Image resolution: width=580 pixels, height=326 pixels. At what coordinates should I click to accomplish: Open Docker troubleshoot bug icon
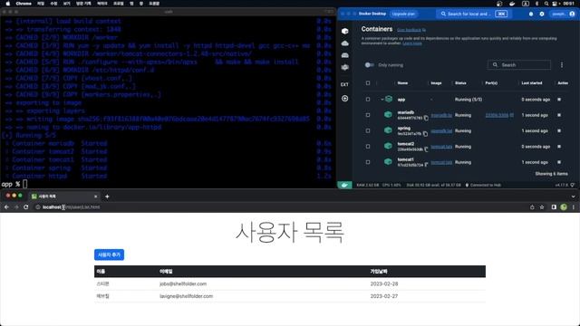tap(531, 14)
